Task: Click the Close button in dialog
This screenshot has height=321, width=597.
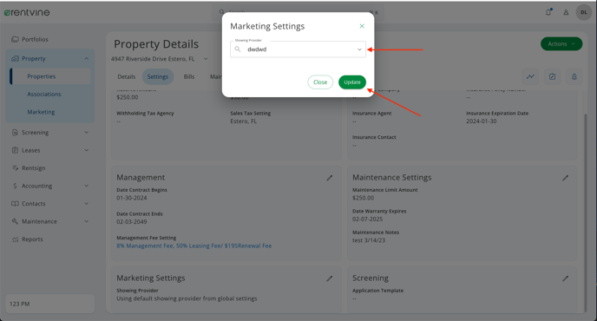Action: pyautogui.click(x=320, y=82)
